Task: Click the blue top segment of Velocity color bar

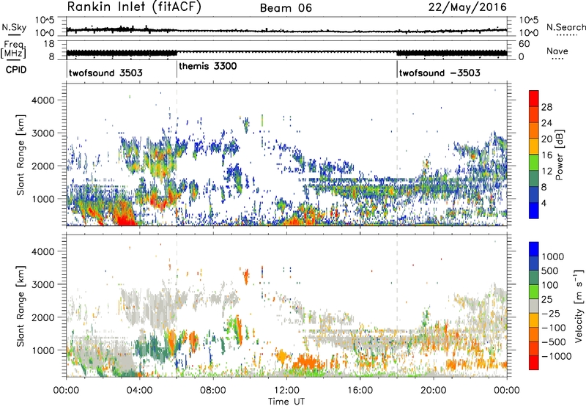Action: [x=534, y=249]
